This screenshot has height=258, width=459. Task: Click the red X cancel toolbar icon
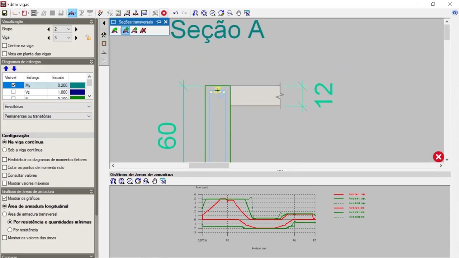(164, 13)
